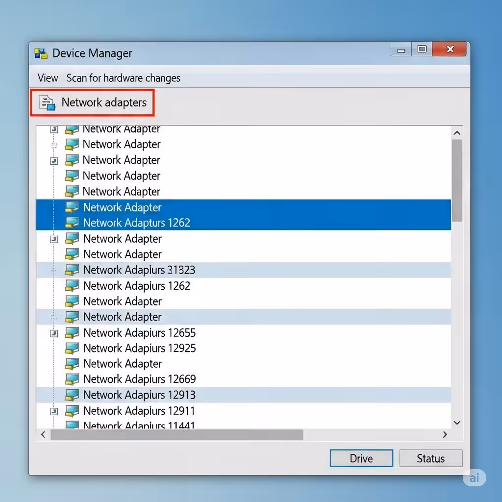Open the View menu
The width and height of the screenshot is (502, 502).
coord(48,78)
